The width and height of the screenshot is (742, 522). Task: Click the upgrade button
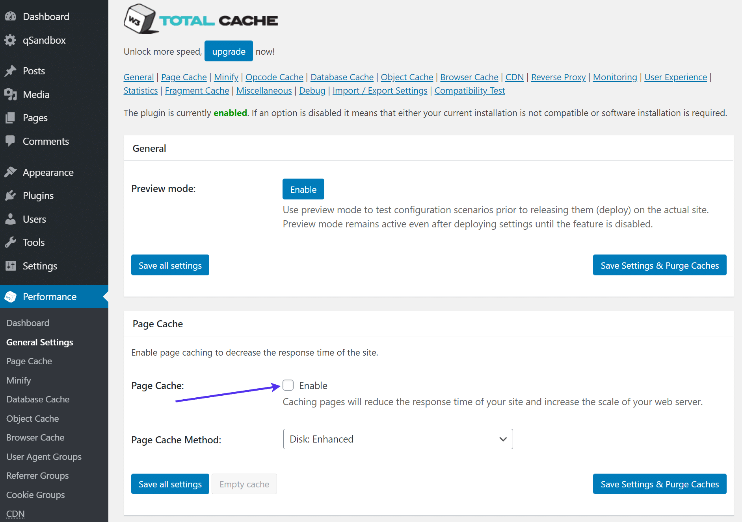coord(229,51)
